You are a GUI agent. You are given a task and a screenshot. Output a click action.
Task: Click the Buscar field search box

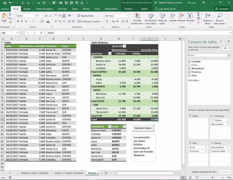(x=209, y=55)
